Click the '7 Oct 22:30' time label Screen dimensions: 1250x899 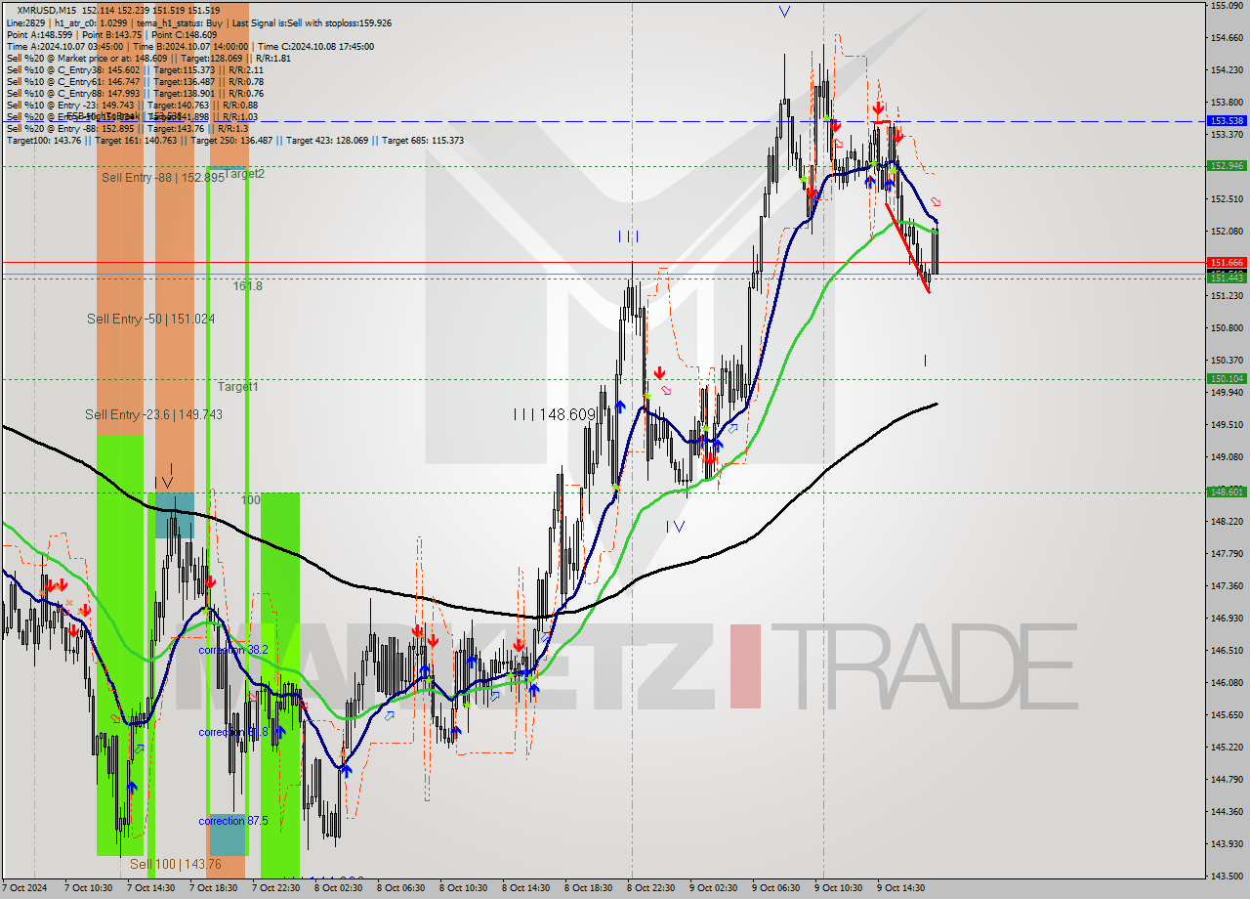(275, 888)
